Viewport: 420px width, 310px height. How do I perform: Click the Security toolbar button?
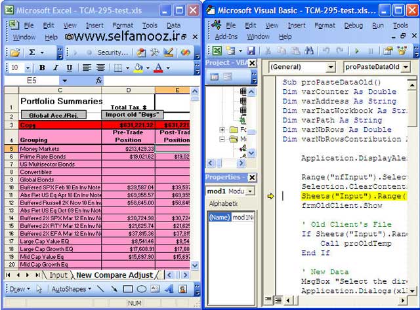[x=113, y=52]
